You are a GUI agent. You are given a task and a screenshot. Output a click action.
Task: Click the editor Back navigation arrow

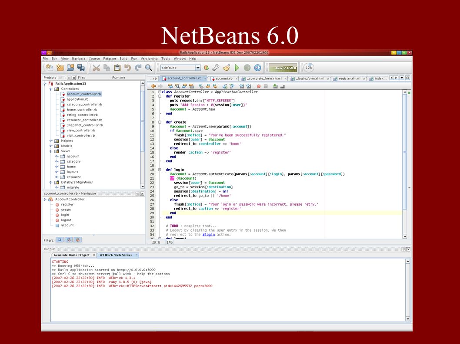point(153,86)
